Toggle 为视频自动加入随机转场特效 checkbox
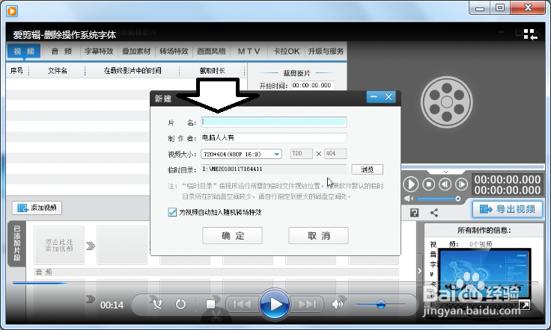The height and width of the screenshot is (330, 551). [172, 212]
